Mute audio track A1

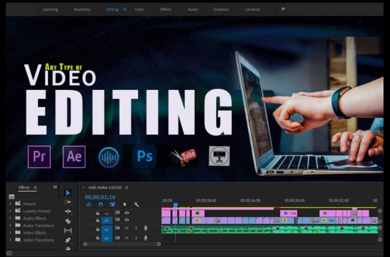[x=127, y=229]
